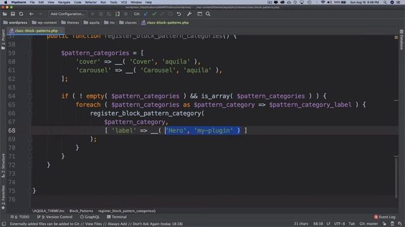This screenshot has width=405, height=227.
Task: Open the Database tool window side tab
Action: pyautogui.click(x=402, y=40)
